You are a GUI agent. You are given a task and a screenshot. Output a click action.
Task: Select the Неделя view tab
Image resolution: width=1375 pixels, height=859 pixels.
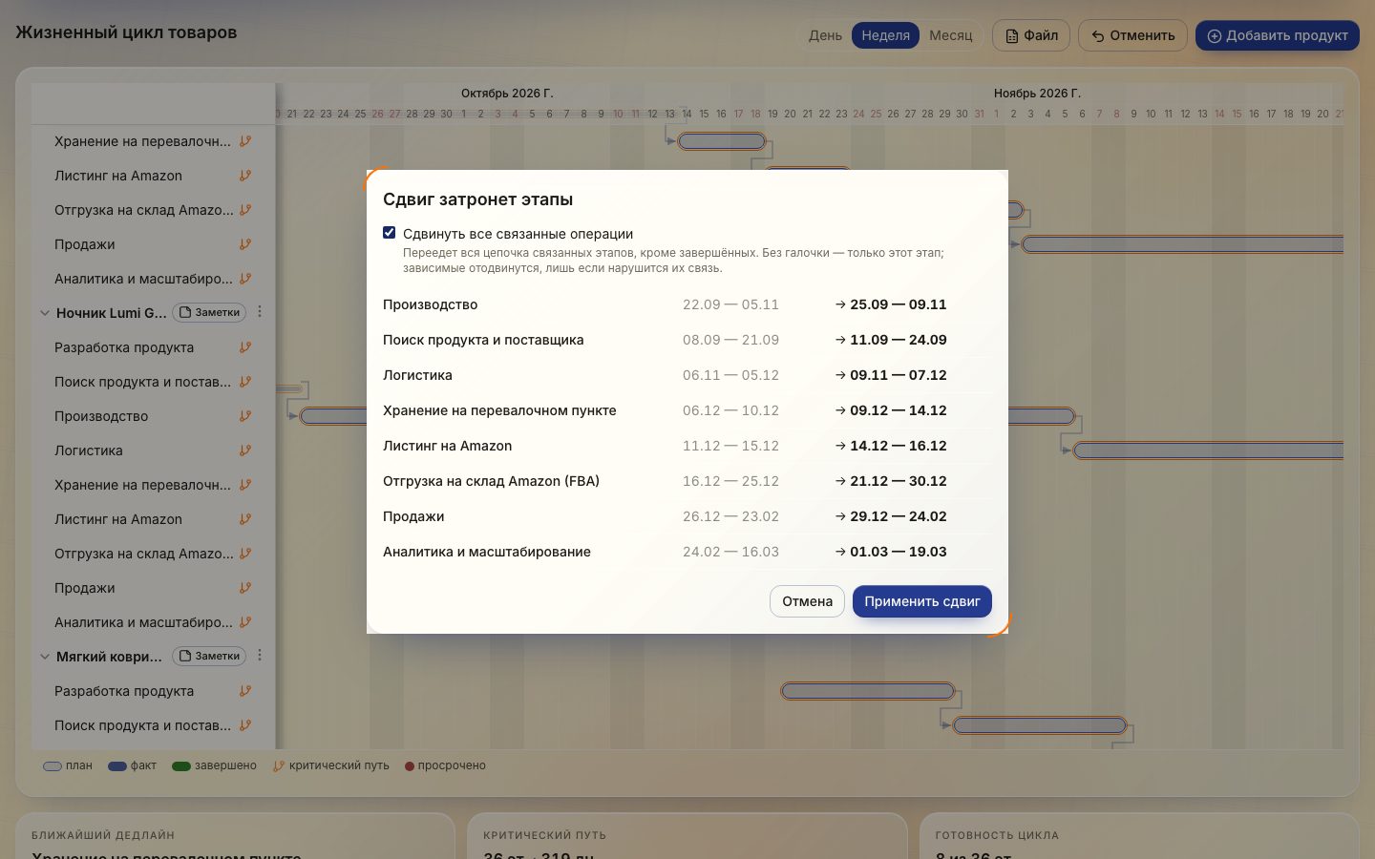[x=885, y=35]
